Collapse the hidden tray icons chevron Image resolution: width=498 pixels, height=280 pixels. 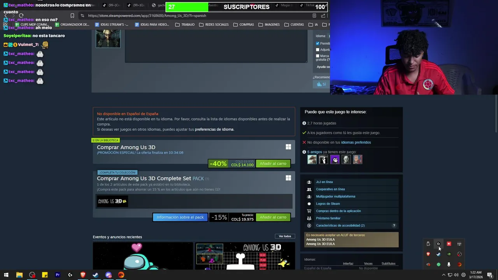444,275
